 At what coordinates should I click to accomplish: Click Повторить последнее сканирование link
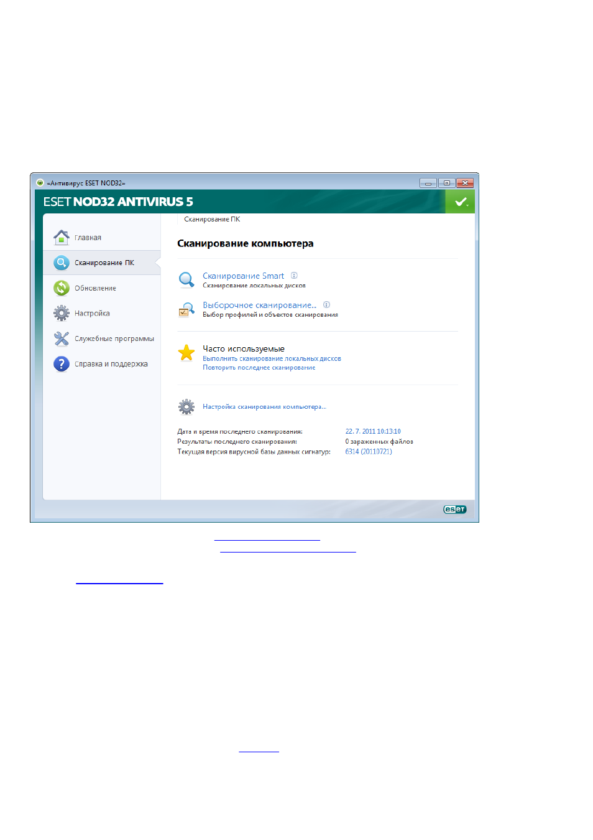click(259, 368)
